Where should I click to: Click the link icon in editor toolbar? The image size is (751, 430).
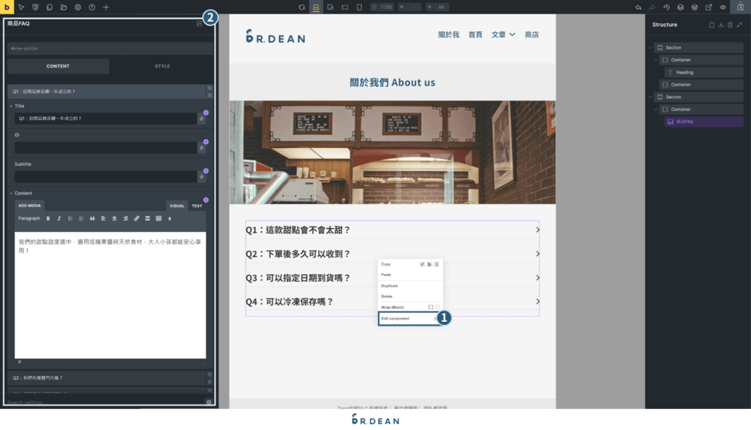point(137,218)
